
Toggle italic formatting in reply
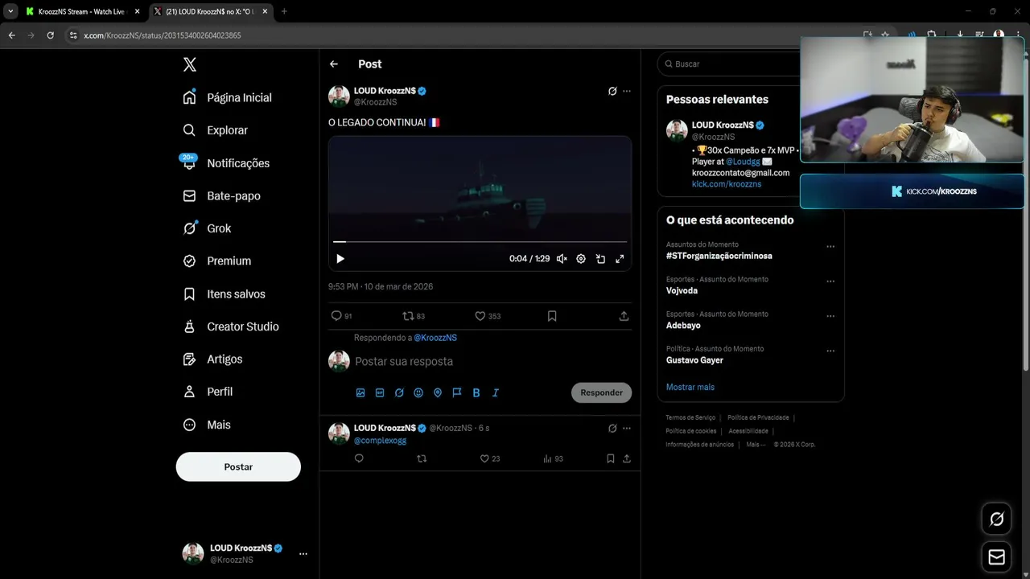click(496, 392)
